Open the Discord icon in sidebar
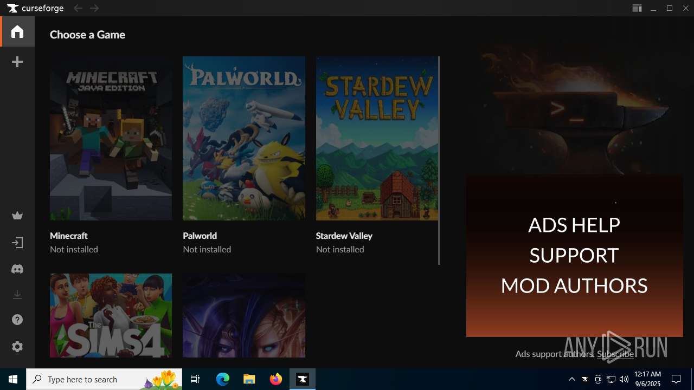The height and width of the screenshot is (390, 694). pyautogui.click(x=17, y=269)
